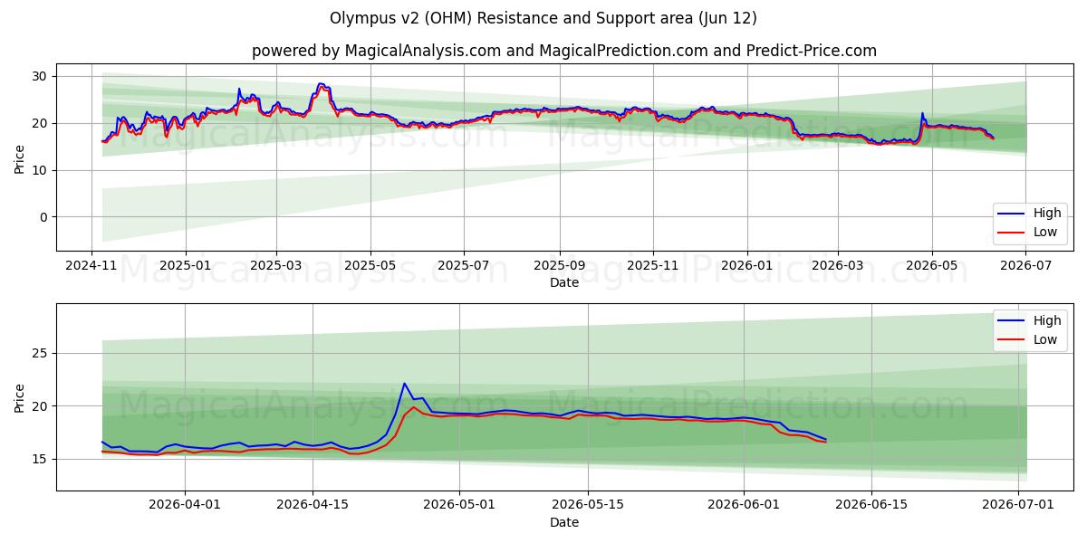The height and width of the screenshot is (543, 1087).
Task: Click the 'Price' y-axis label of top chart
Action: [x=19, y=157]
